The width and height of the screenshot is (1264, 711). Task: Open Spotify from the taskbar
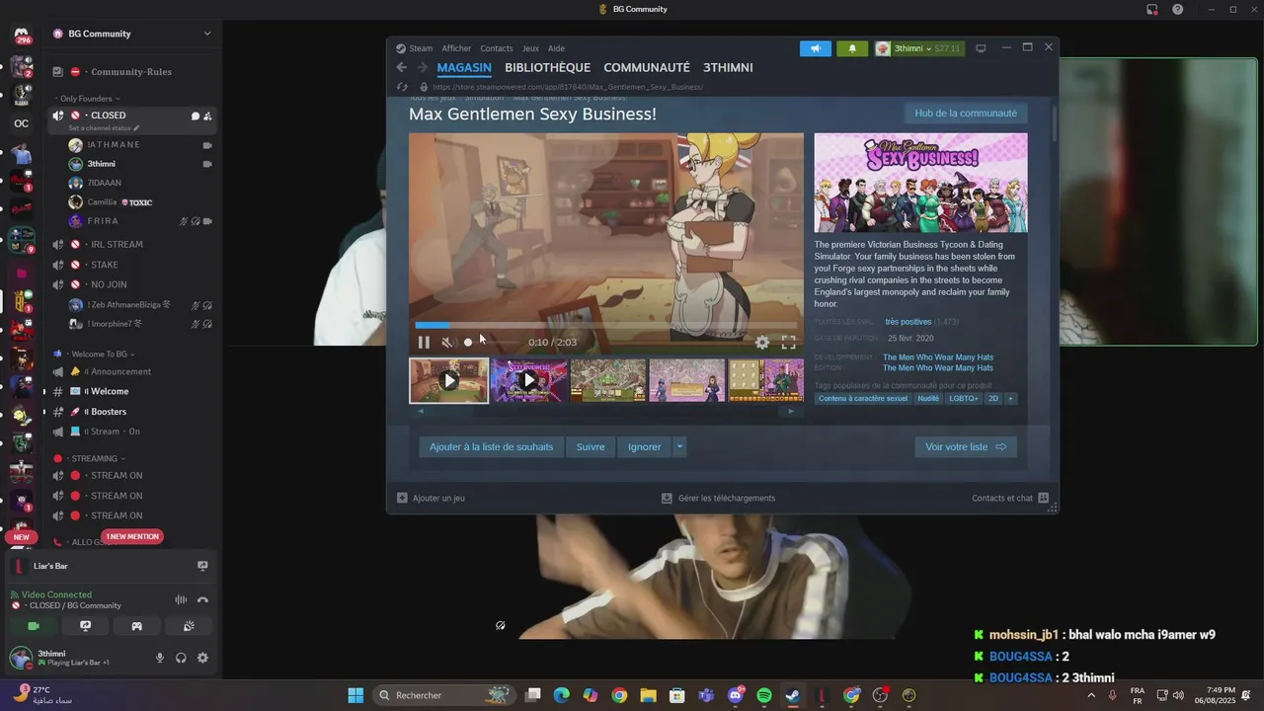click(x=763, y=695)
